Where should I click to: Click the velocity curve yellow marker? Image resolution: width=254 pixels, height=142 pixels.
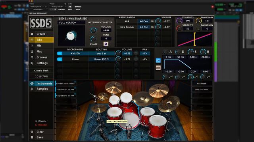tap(194, 39)
